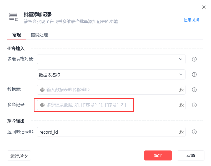Image resolution: width=211 pixels, height=166 pixels.
Task: Click fx expression icon for 多条记录 field
Action: tap(181, 105)
